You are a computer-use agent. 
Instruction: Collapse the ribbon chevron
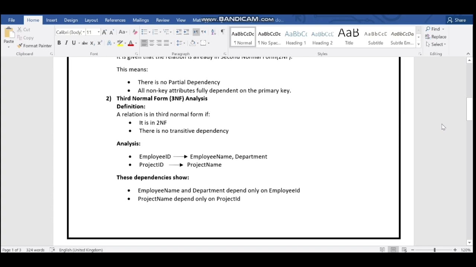pyautogui.click(x=468, y=54)
